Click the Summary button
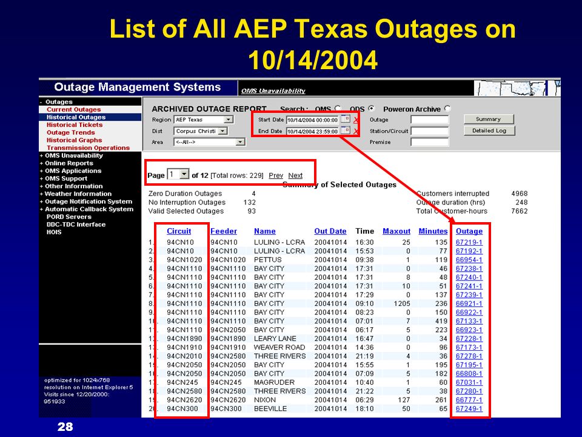The image size is (582, 437). pyautogui.click(x=489, y=120)
